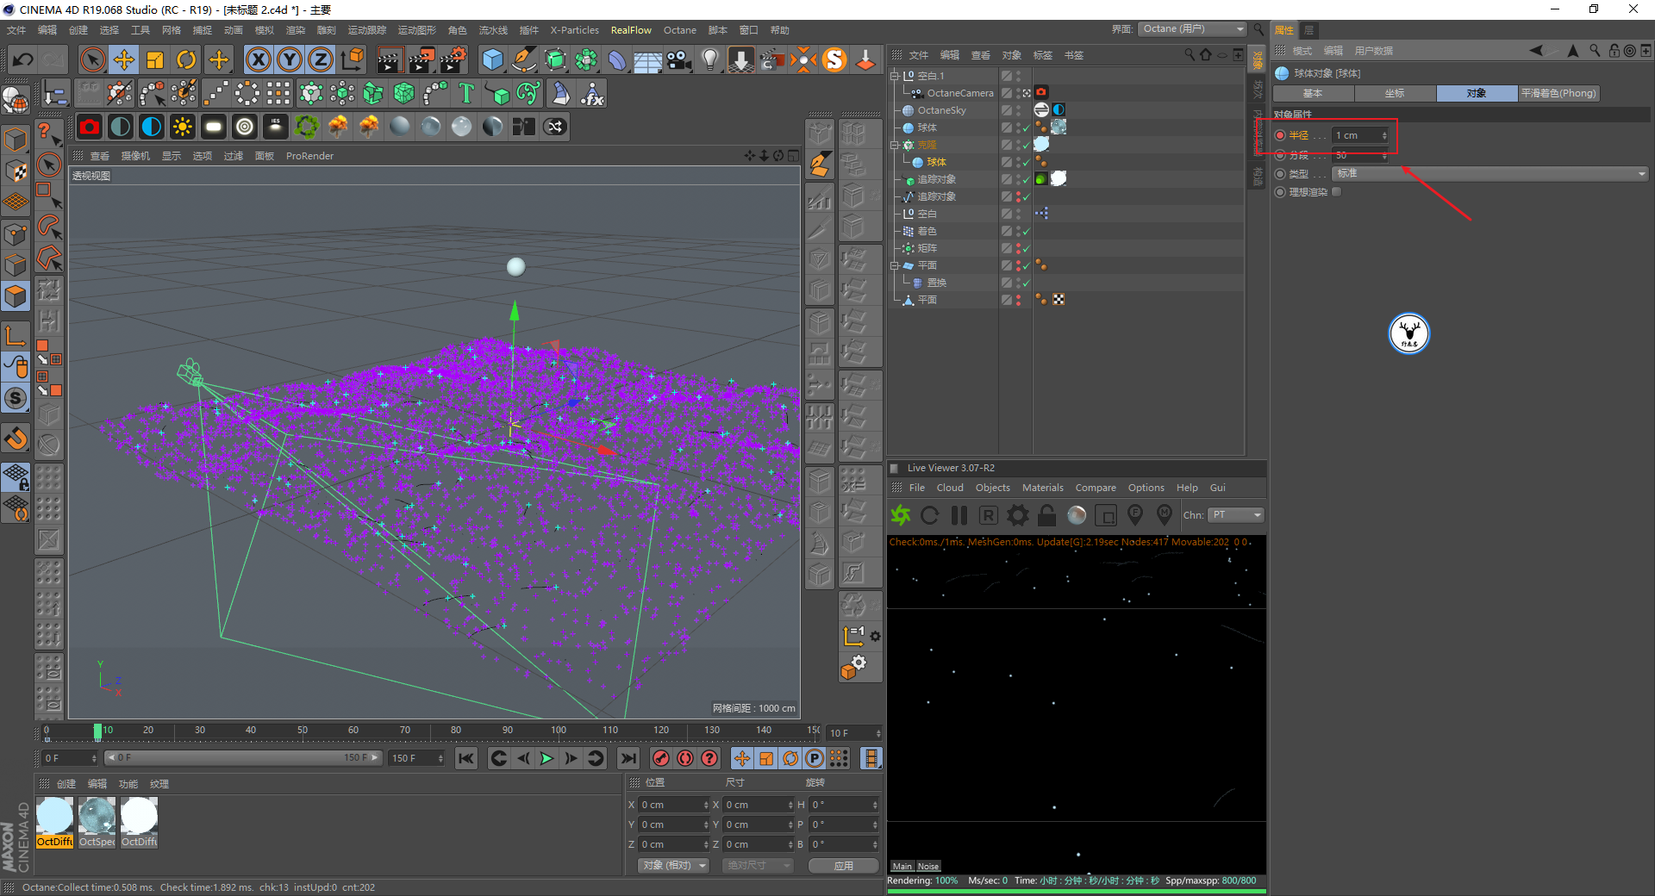Select the Rotate tool

coord(186,59)
